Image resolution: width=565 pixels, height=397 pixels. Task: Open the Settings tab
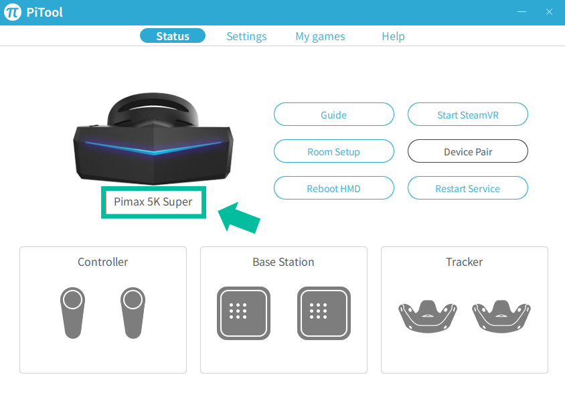coord(246,36)
